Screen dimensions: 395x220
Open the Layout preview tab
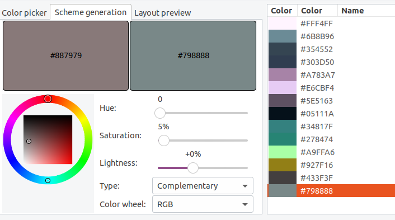tap(162, 13)
